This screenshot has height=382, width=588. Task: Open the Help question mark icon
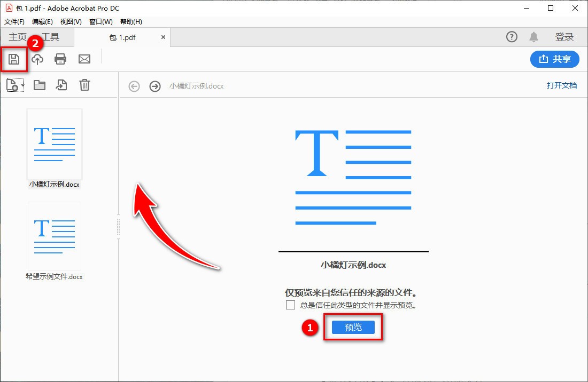[x=512, y=37]
